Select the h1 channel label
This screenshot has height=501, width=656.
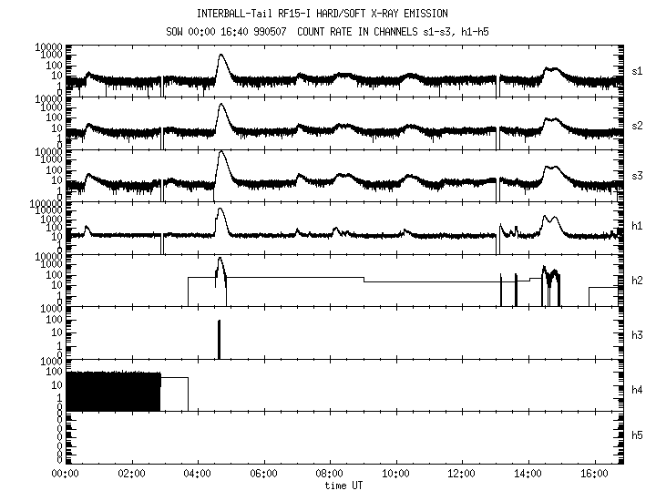point(638,227)
